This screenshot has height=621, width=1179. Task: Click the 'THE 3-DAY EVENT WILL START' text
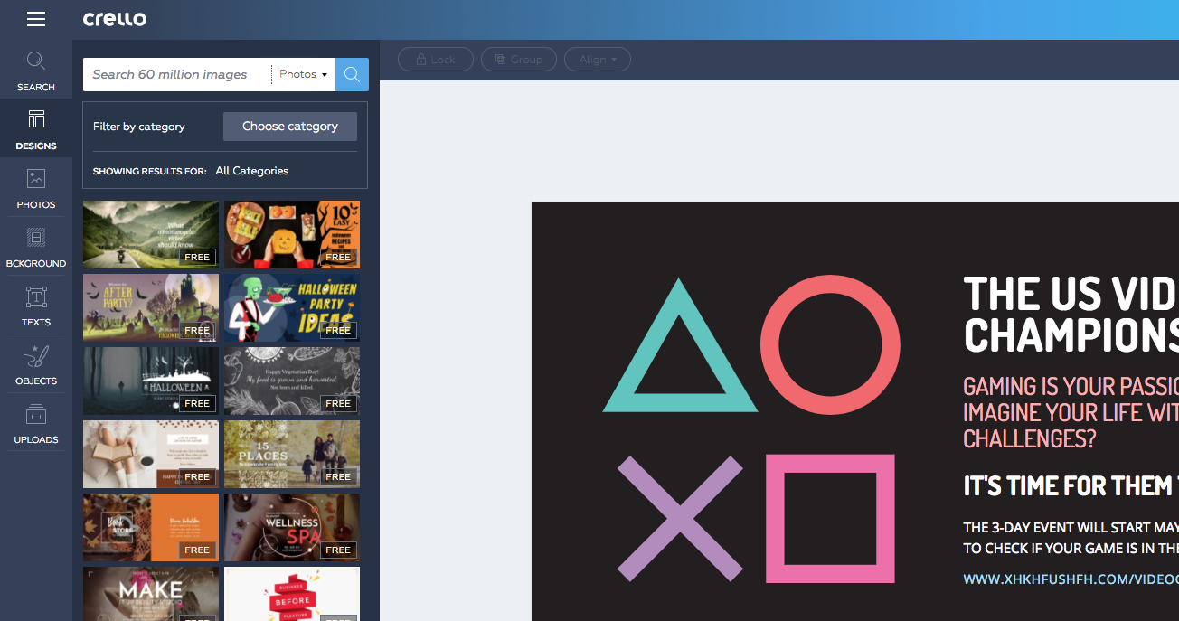coord(1071,528)
